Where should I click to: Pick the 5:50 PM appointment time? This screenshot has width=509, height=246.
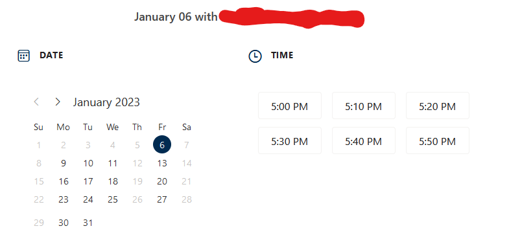[438, 140]
